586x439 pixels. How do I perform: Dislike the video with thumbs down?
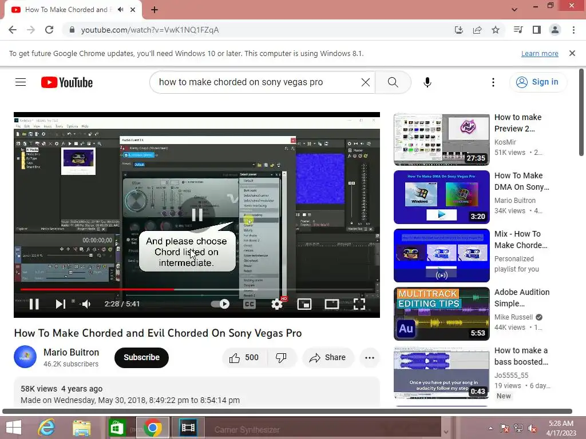click(282, 358)
